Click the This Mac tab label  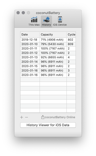pyautogui.click(x=34, y=25)
